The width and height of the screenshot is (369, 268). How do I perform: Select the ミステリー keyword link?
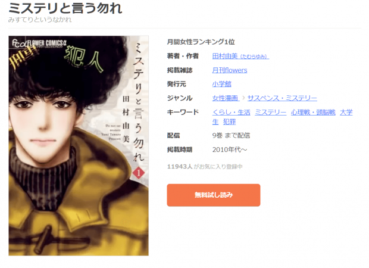click(x=270, y=113)
